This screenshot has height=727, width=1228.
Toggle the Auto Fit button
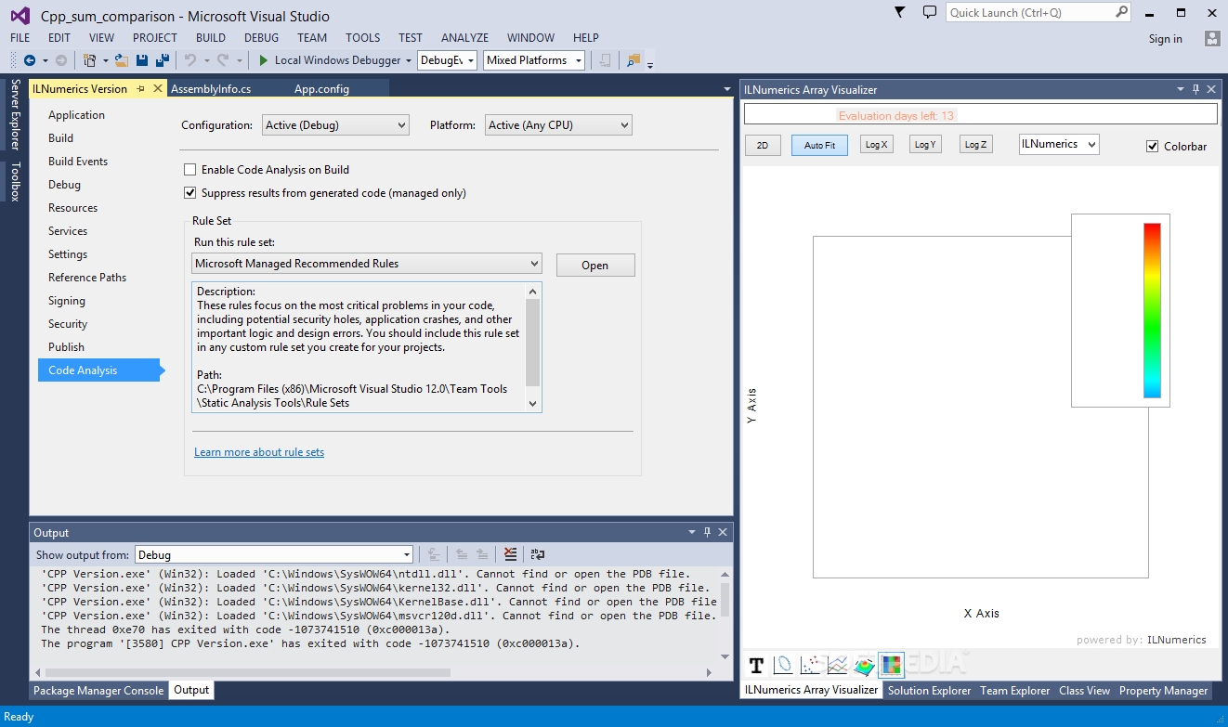[819, 145]
